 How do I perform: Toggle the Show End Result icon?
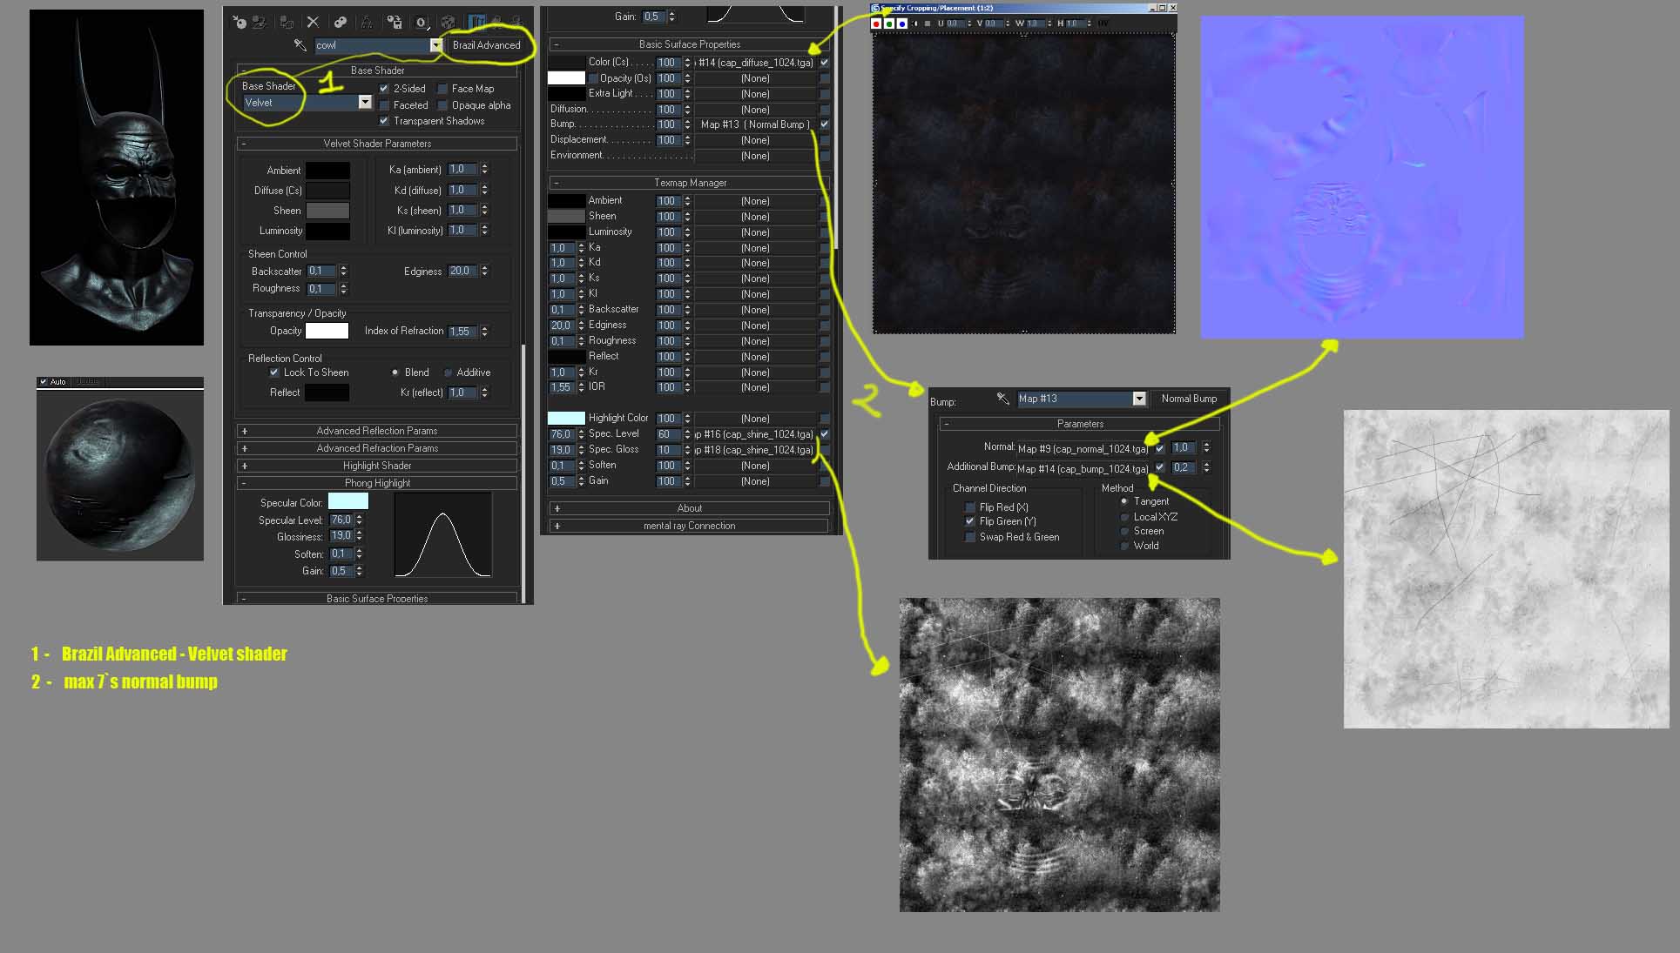point(476,23)
